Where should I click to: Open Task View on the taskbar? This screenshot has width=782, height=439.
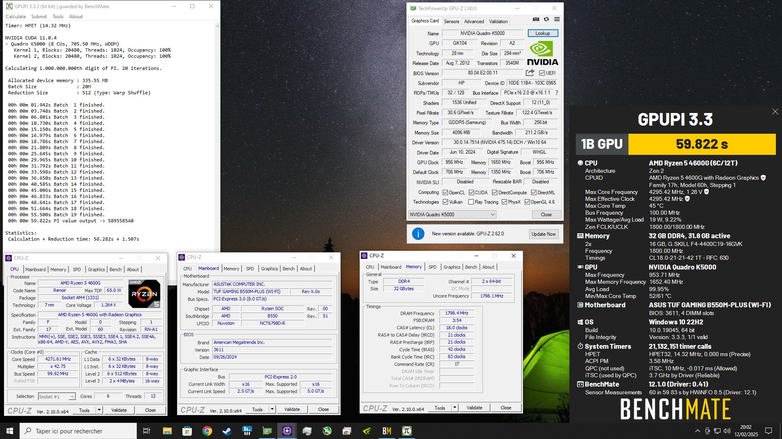pyautogui.click(x=147, y=431)
